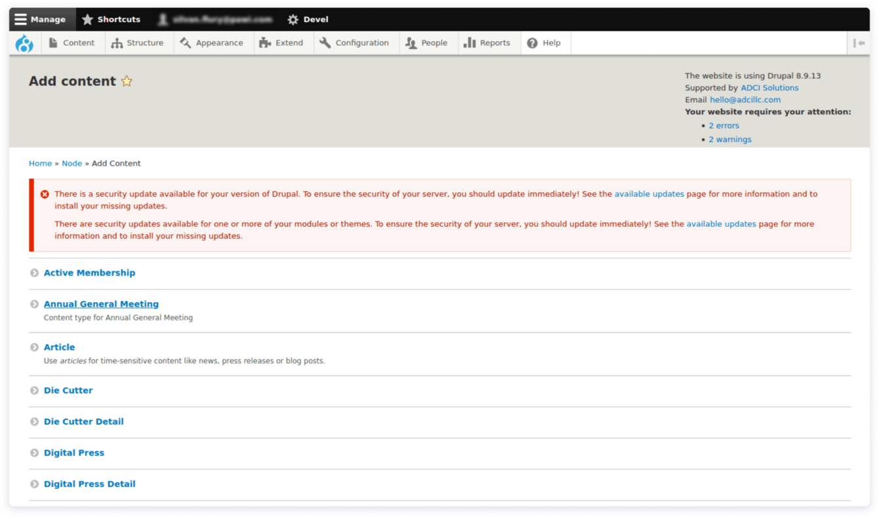Open the Devel toolbar tab

point(308,20)
